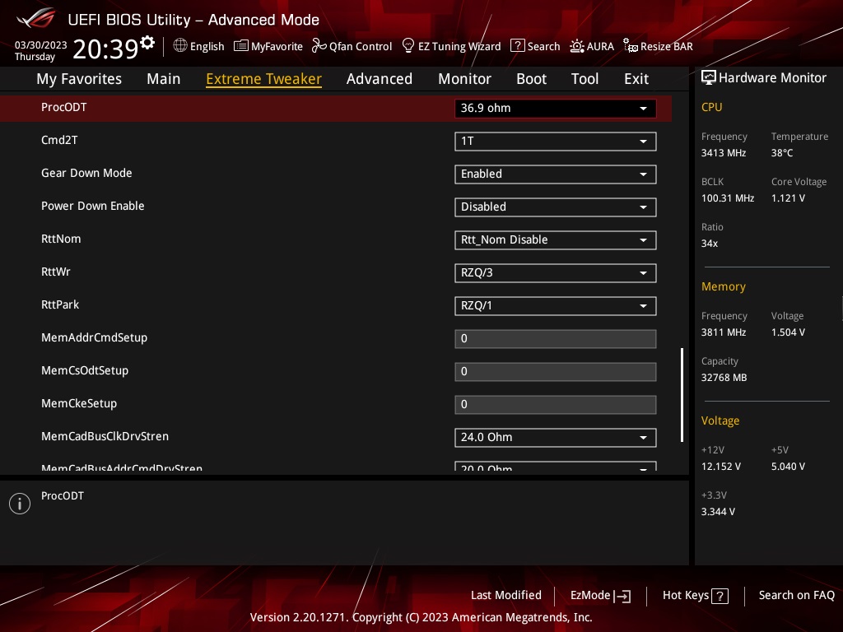843x632 pixels.
Task: Select the Power Down Enable label
Action: [92, 206]
